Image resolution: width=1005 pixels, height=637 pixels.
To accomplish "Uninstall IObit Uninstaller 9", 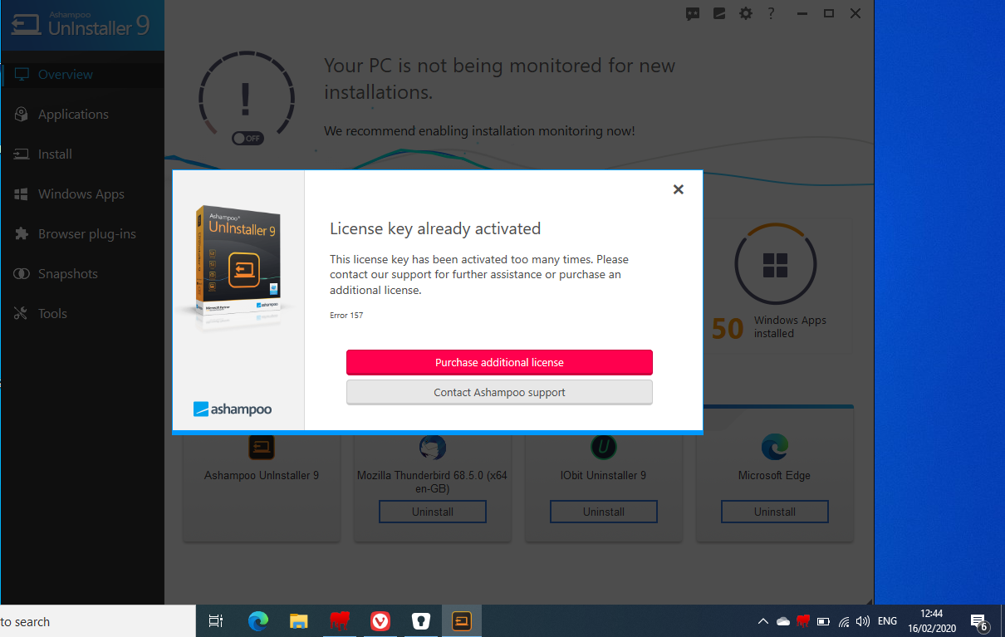I will click(x=604, y=512).
